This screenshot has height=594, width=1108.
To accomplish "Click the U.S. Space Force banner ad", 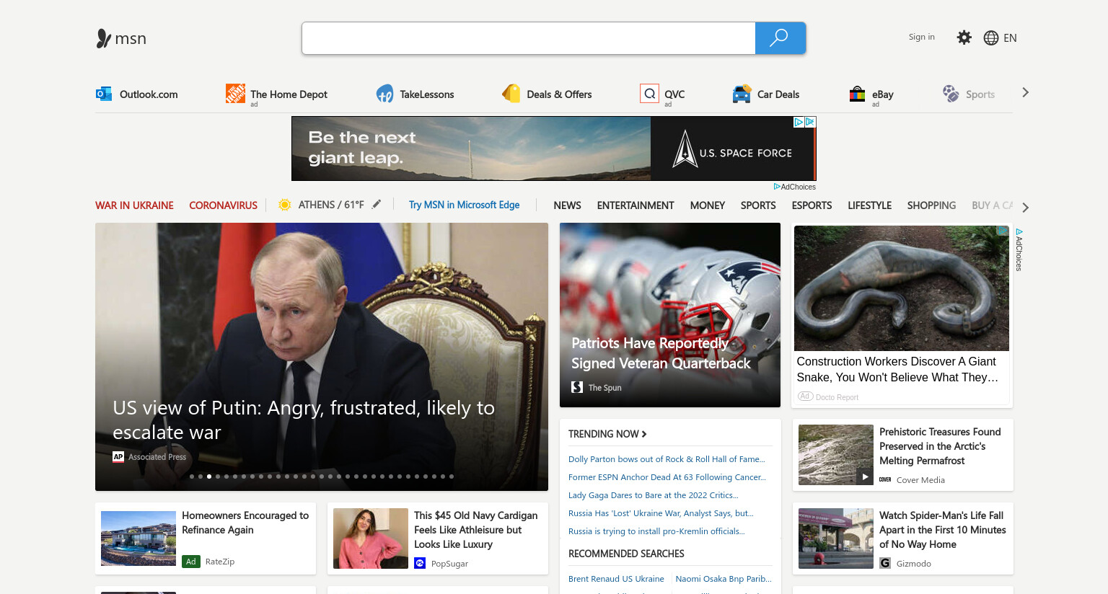I will coord(553,148).
